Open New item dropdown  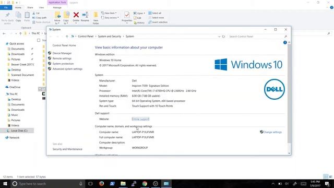click(109, 13)
